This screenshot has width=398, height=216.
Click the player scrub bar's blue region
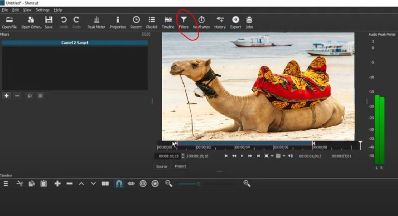(x=245, y=143)
